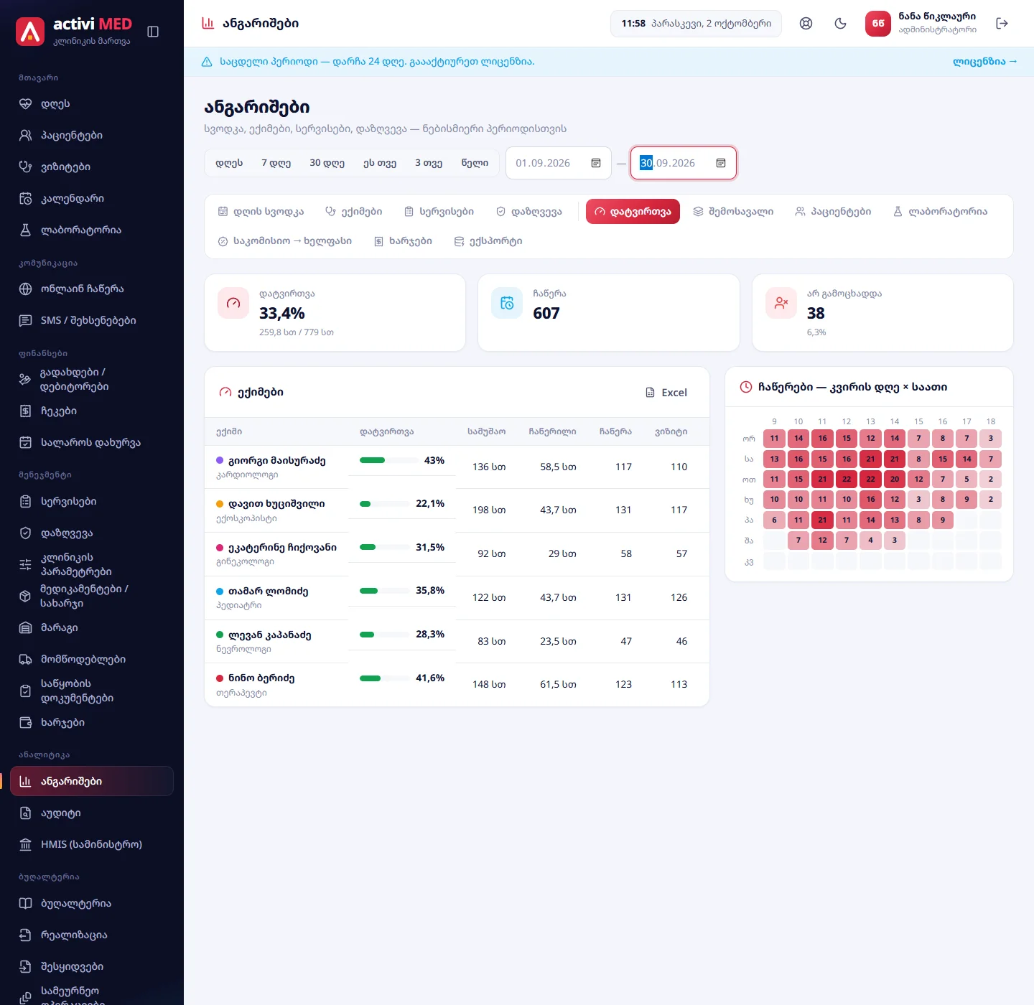The width and height of the screenshot is (1034, 1005).
Task: Click გიორგი მაისურაძე's 43% load bar
Action: (389, 460)
